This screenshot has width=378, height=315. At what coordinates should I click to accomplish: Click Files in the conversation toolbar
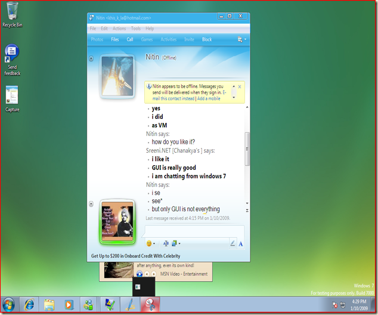[x=114, y=39]
